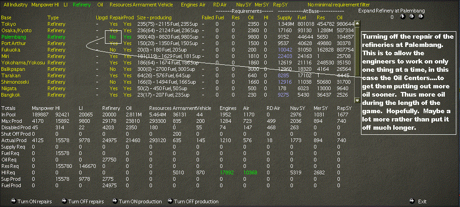Sort by 'Size - producing' column header
The width and height of the screenshot is (460, 207).
coord(154,17)
